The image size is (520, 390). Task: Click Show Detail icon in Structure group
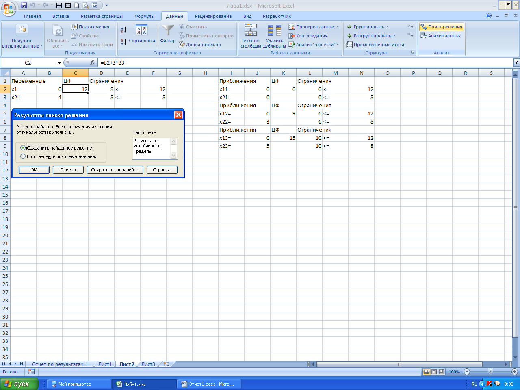click(410, 26)
